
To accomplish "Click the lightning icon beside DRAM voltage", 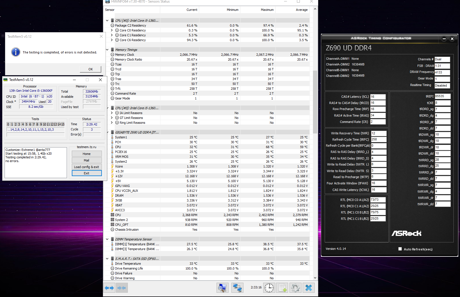I will coord(112,196).
